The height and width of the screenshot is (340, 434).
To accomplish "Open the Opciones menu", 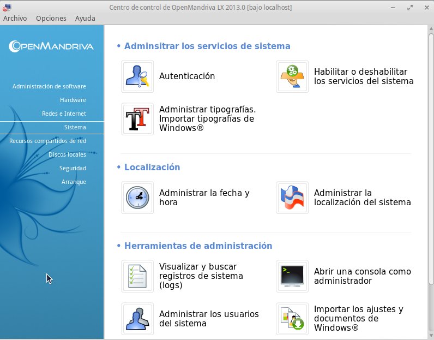I will tap(51, 19).
